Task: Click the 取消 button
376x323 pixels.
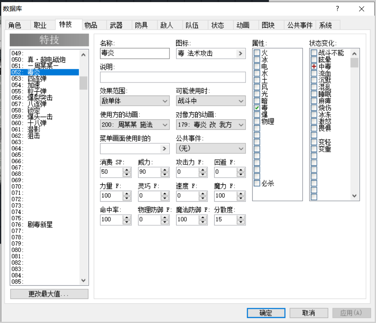Action: tap(309, 313)
